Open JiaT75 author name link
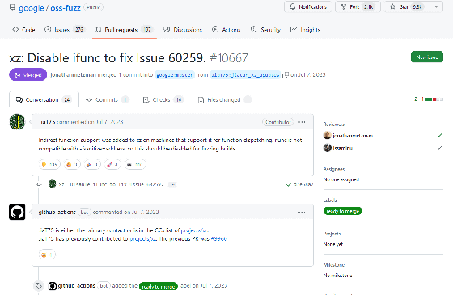 click(47, 122)
